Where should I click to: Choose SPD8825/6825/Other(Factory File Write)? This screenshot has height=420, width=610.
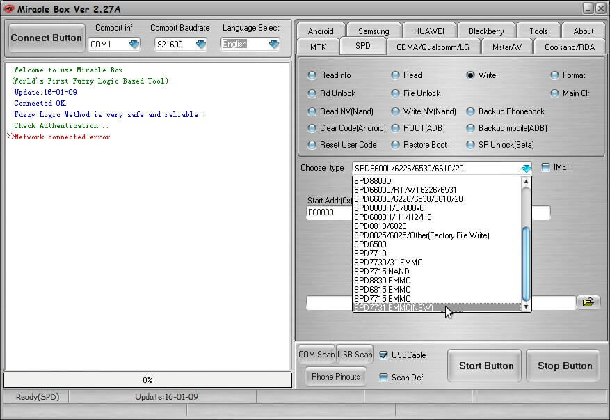click(x=437, y=235)
